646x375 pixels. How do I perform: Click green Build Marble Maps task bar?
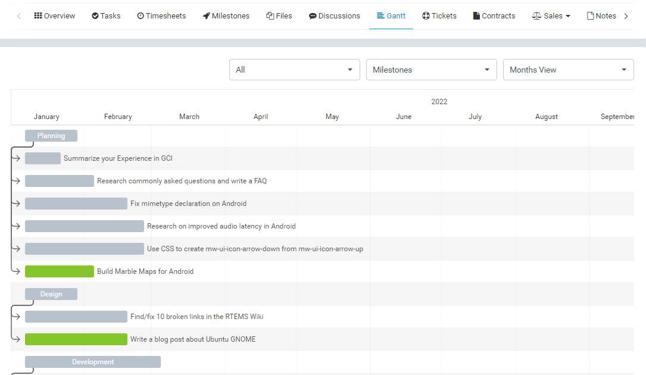click(x=60, y=271)
